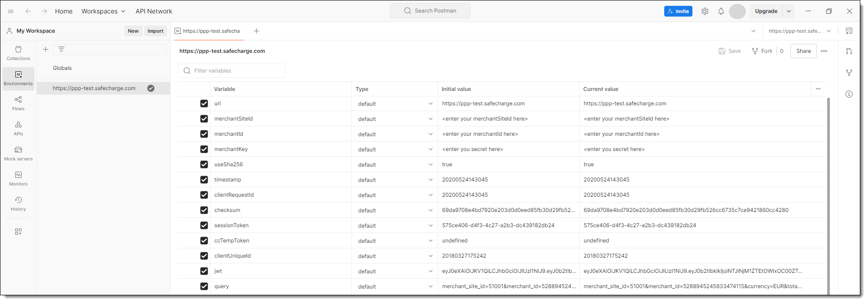Click the variables table vertical scrollbar

click(828, 196)
